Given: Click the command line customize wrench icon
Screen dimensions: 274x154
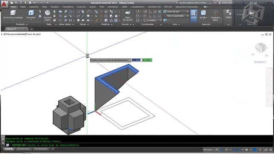Looking at the screenshot, I should click(3, 143).
